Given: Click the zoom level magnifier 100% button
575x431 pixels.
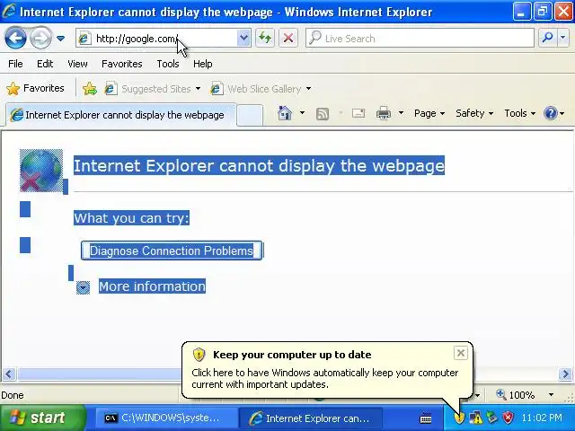Looking at the screenshot, I should coord(516,395).
